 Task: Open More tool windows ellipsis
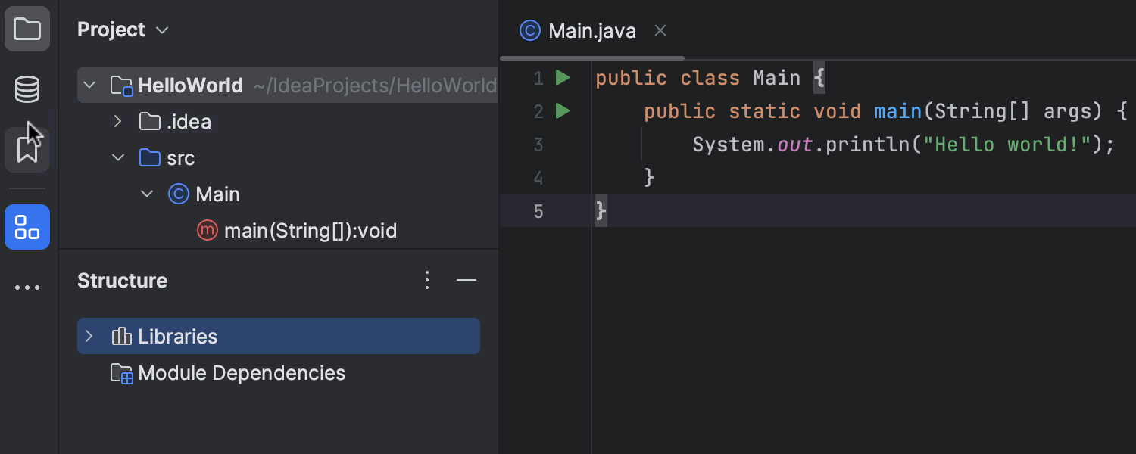pyautogui.click(x=27, y=288)
